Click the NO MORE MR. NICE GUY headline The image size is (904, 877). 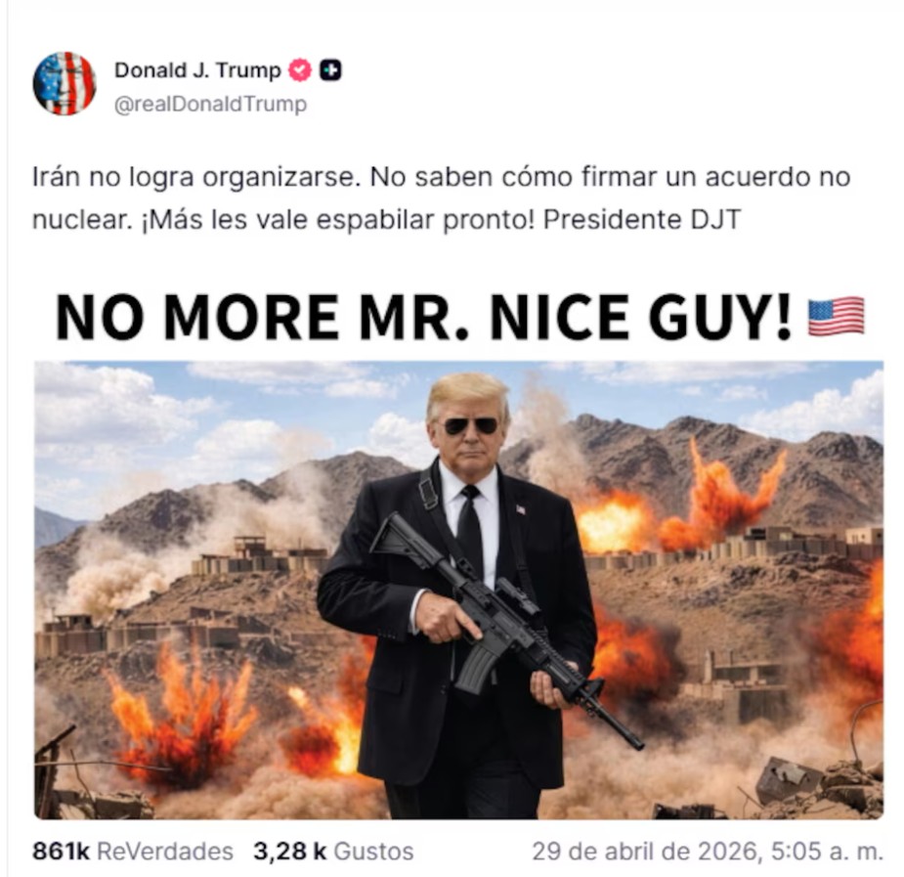[424, 317]
